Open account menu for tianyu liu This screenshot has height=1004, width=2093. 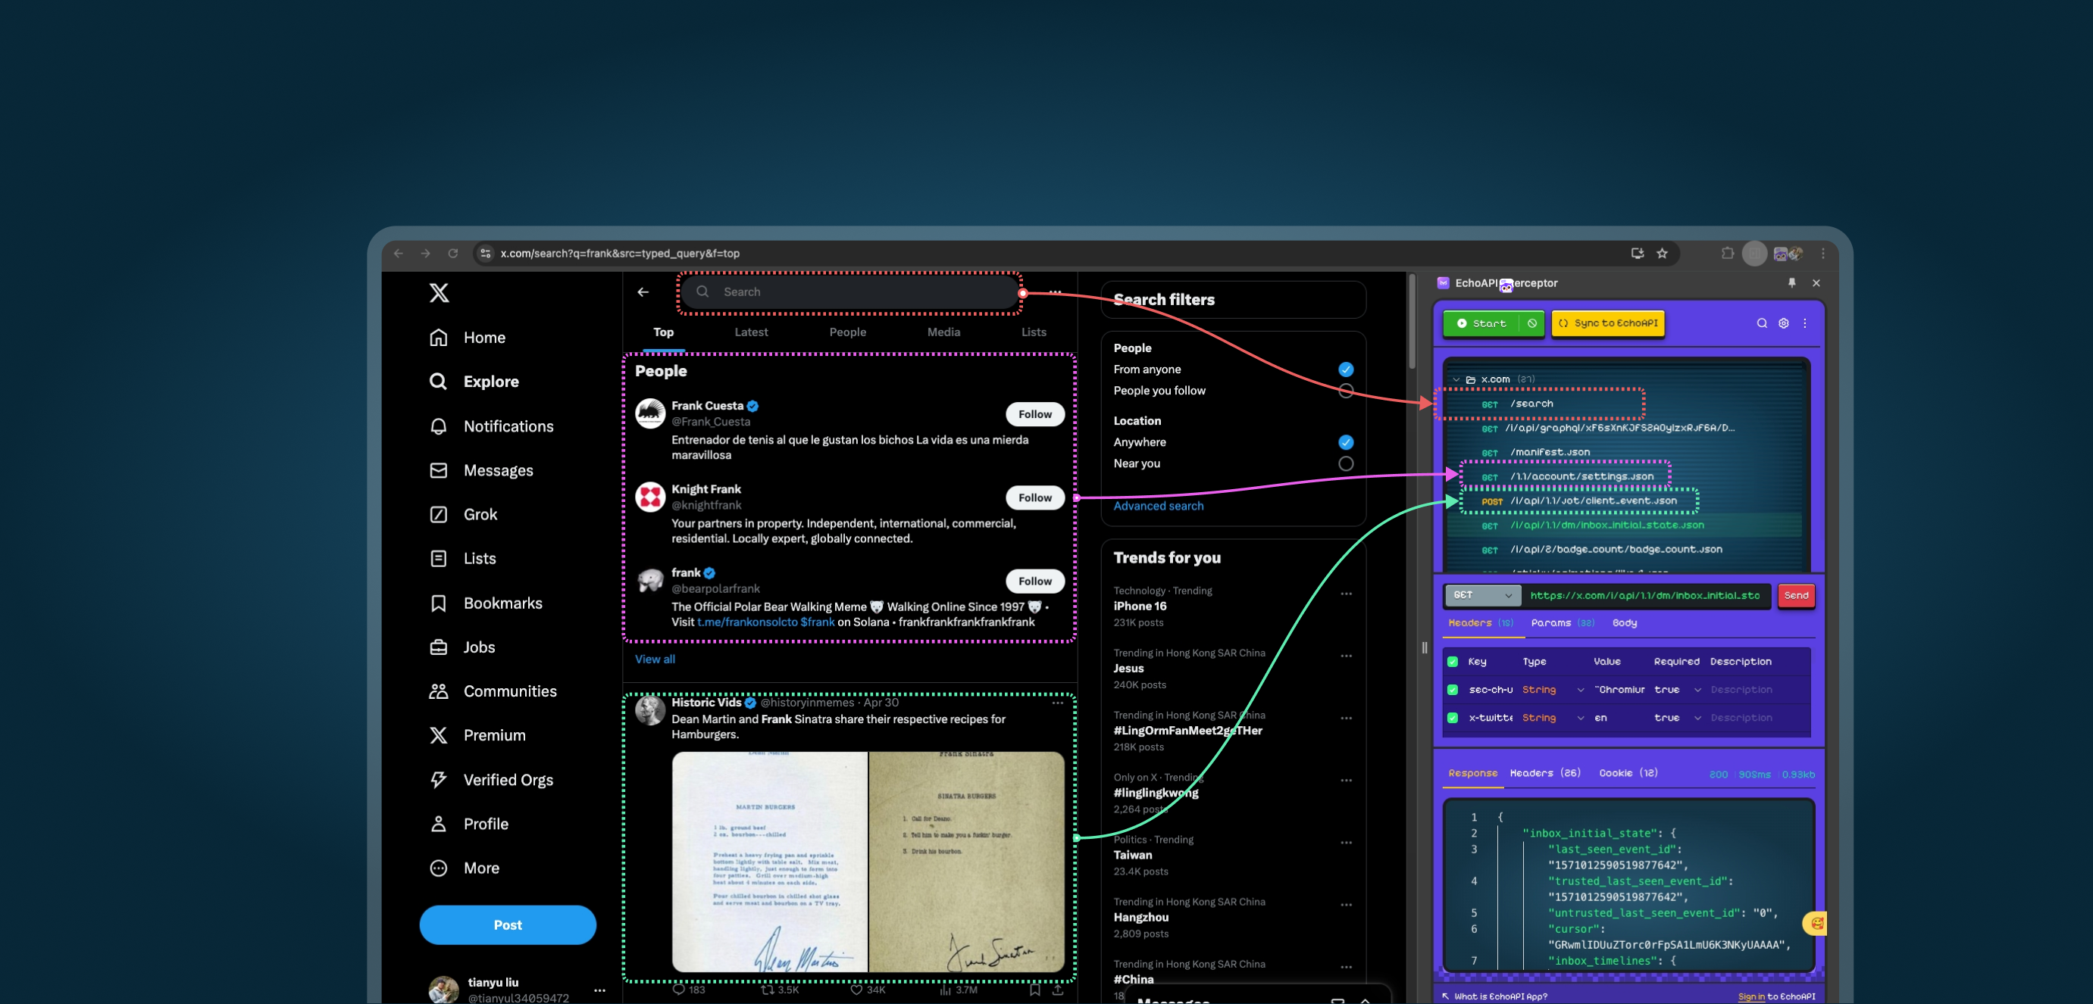pyautogui.click(x=599, y=990)
